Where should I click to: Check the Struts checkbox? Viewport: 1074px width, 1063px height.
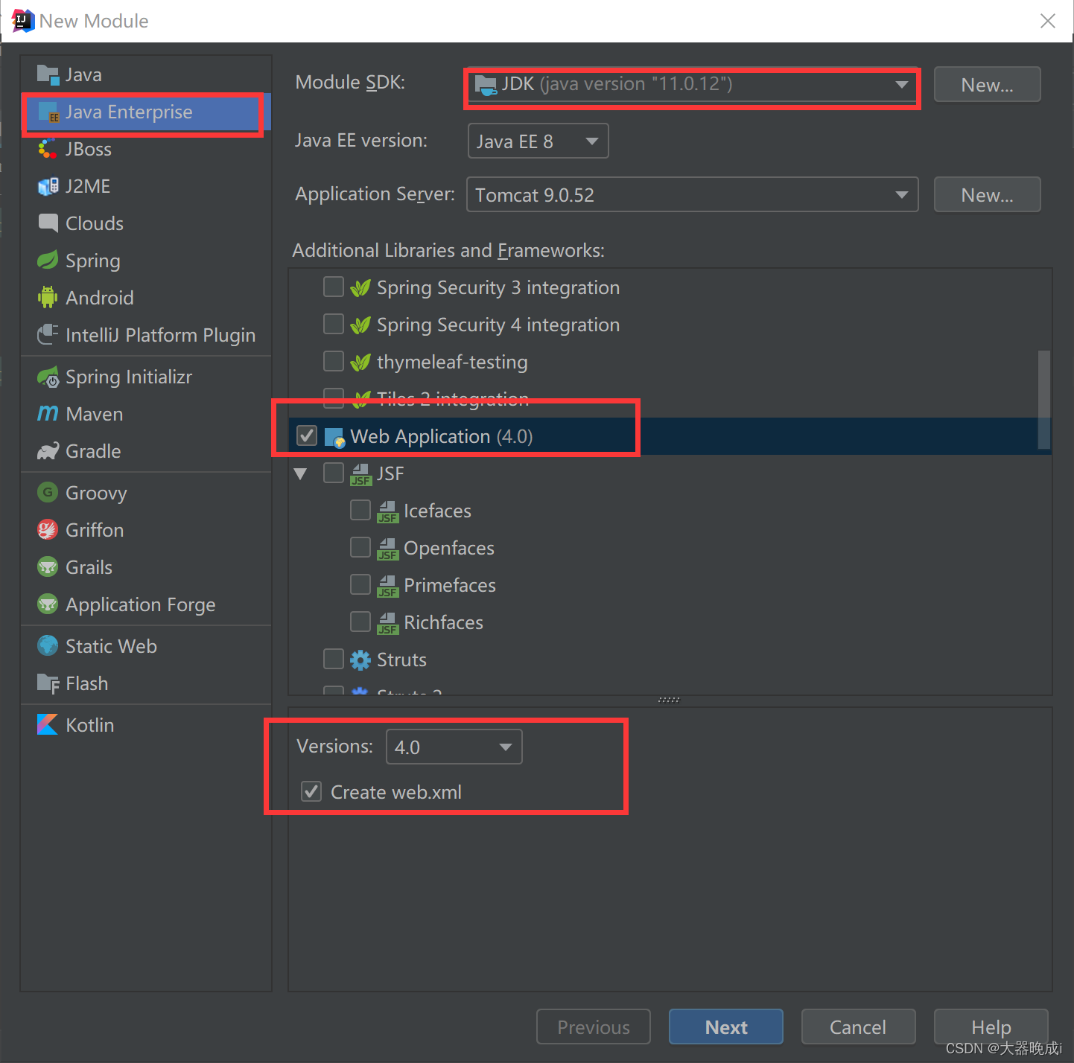click(x=334, y=660)
